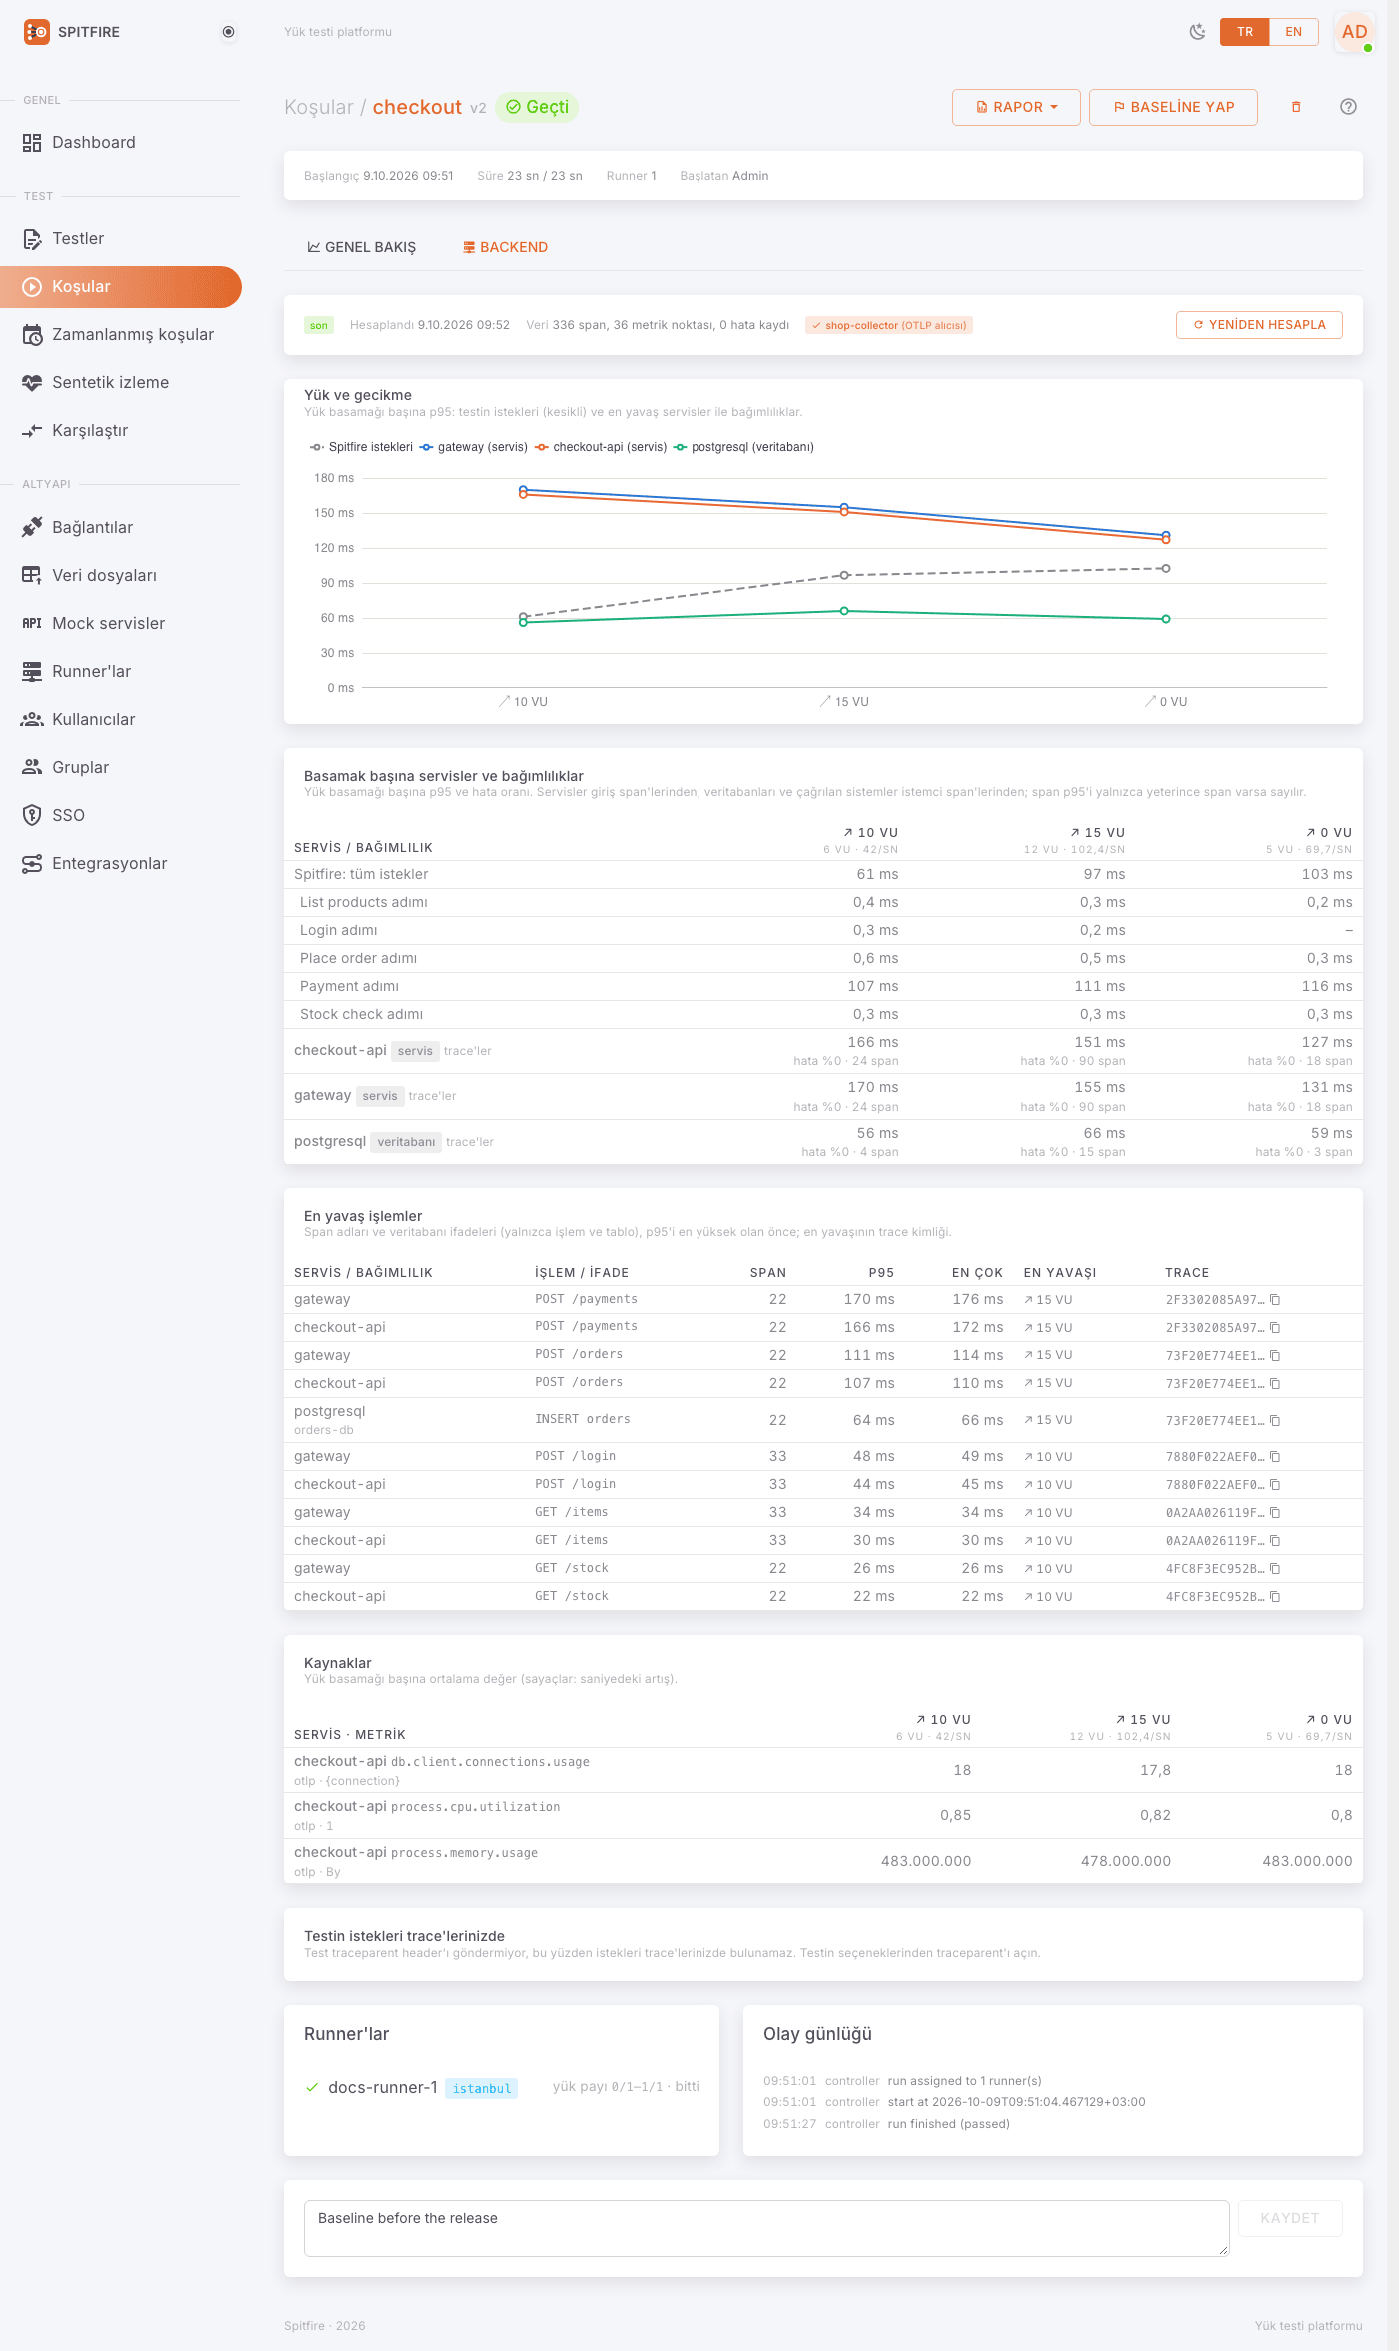Switch to GENEL BAKIŞ tab
Image resolution: width=1399 pixels, height=2351 pixels.
362,247
